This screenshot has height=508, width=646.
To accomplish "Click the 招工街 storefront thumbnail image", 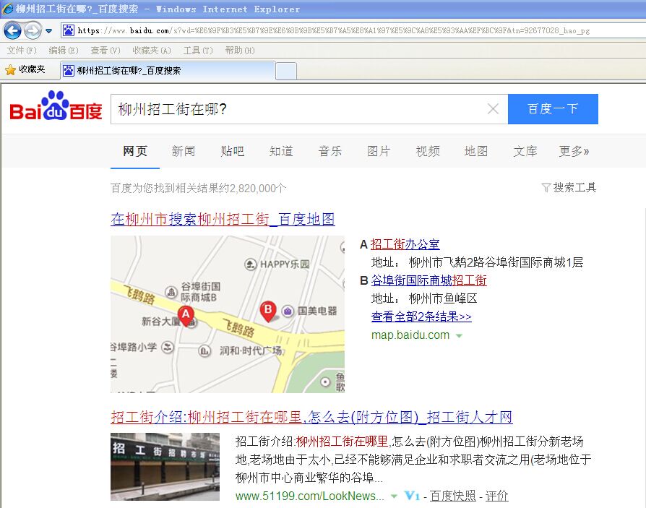I will [165, 467].
